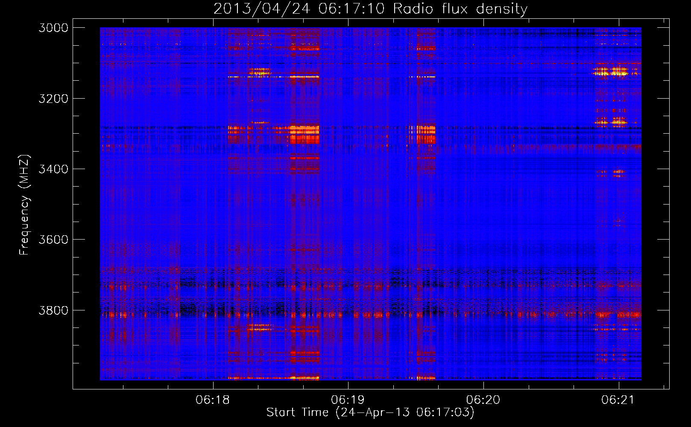This screenshot has height=427, width=691.
Task: Click the plot title '2013/04/24 06:17:10 Radio flux density'
Action: 370,9
